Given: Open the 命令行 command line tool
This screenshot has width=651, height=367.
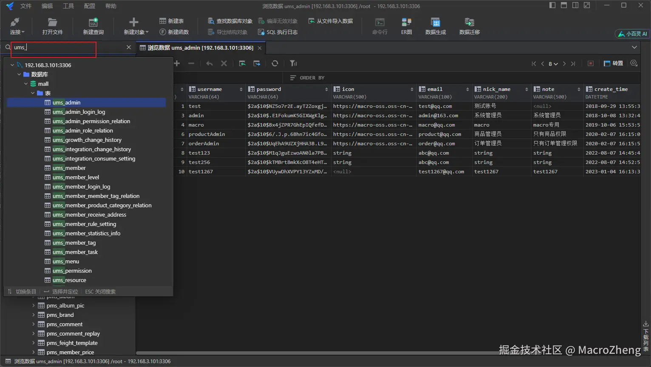Looking at the screenshot, I should tap(379, 26).
